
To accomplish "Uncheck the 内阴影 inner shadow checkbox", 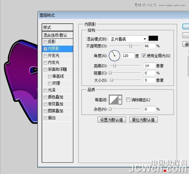I will pyautogui.click(x=45, y=49).
